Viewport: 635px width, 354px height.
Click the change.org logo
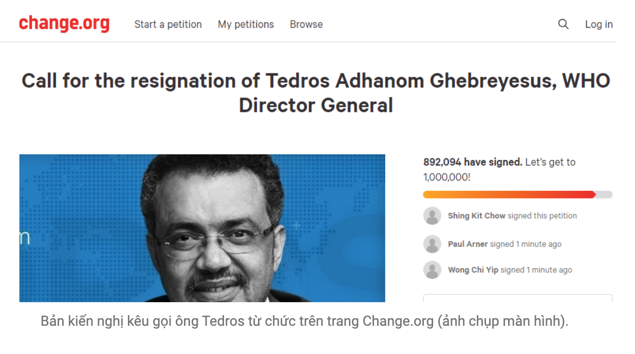(64, 24)
